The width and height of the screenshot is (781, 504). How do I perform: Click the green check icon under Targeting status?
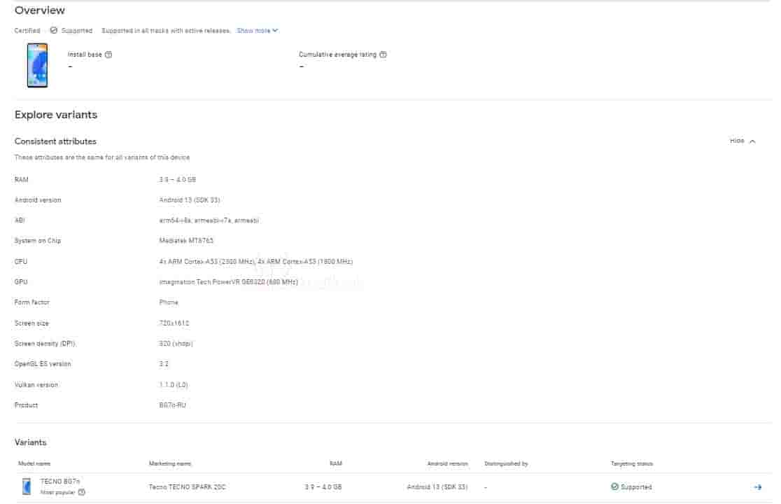click(615, 486)
